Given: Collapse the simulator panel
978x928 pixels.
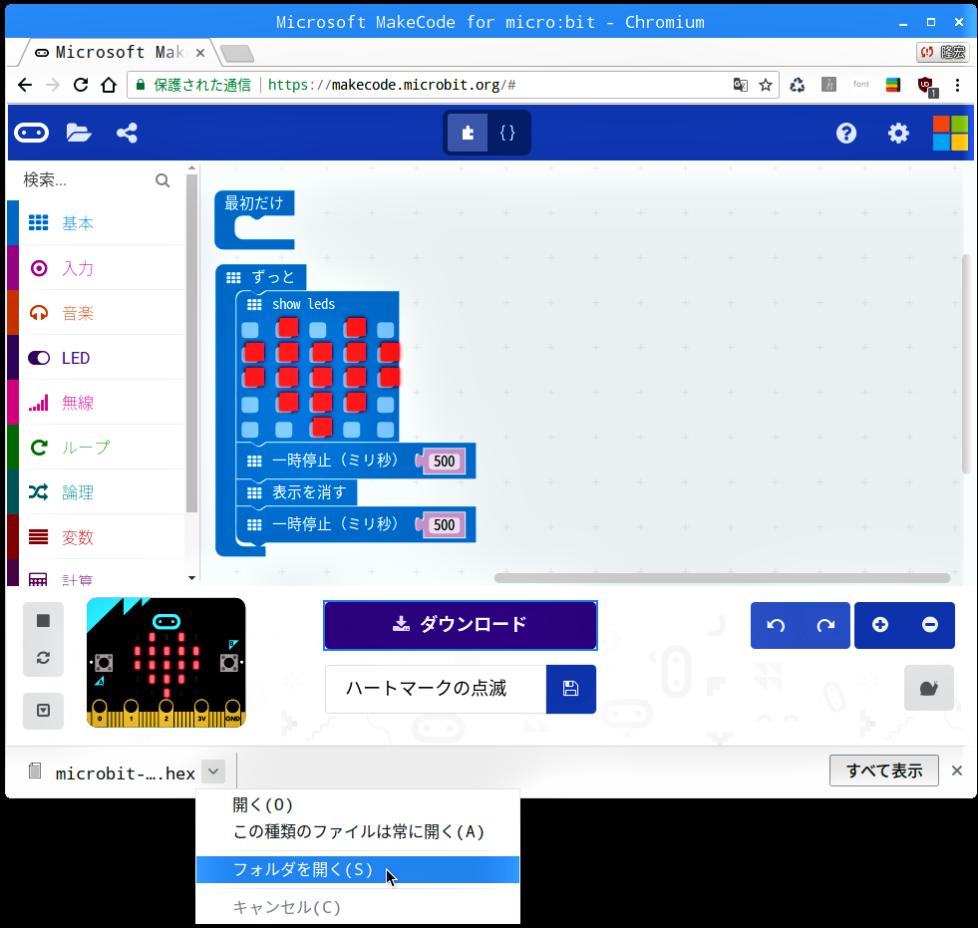Looking at the screenshot, I should coord(43,711).
